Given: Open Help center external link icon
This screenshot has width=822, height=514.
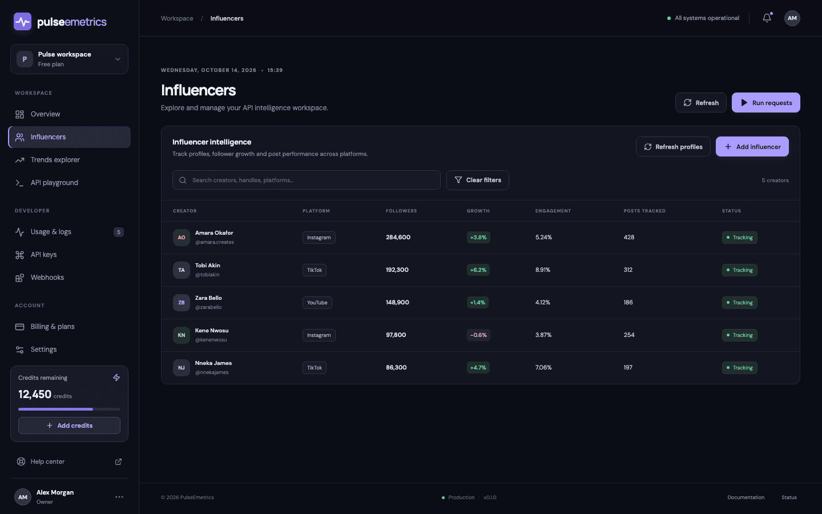Looking at the screenshot, I should click(118, 461).
